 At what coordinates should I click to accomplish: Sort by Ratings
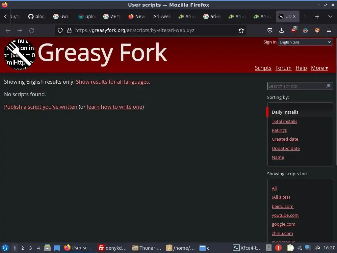coord(279,130)
